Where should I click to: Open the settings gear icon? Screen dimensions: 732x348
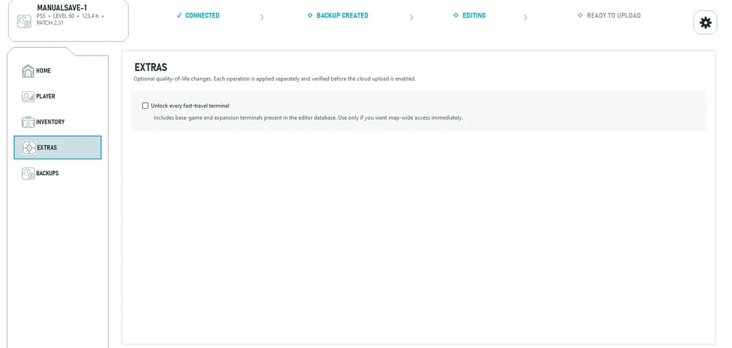(x=705, y=23)
